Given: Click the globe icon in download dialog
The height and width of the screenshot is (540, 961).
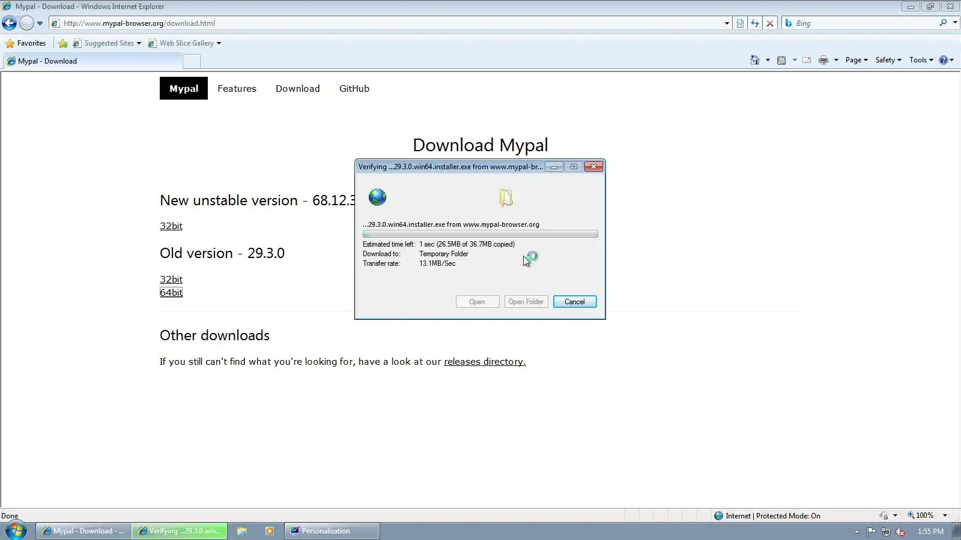Looking at the screenshot, I should [x=377, y=197].
